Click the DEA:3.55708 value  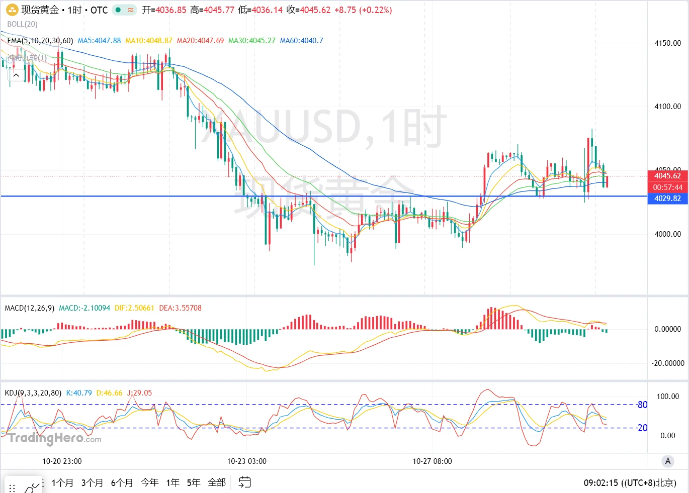180,308
